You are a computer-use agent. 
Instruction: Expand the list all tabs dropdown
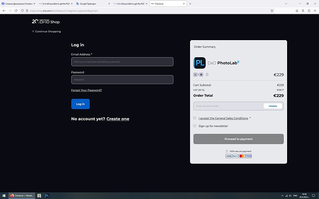point(286,4)
